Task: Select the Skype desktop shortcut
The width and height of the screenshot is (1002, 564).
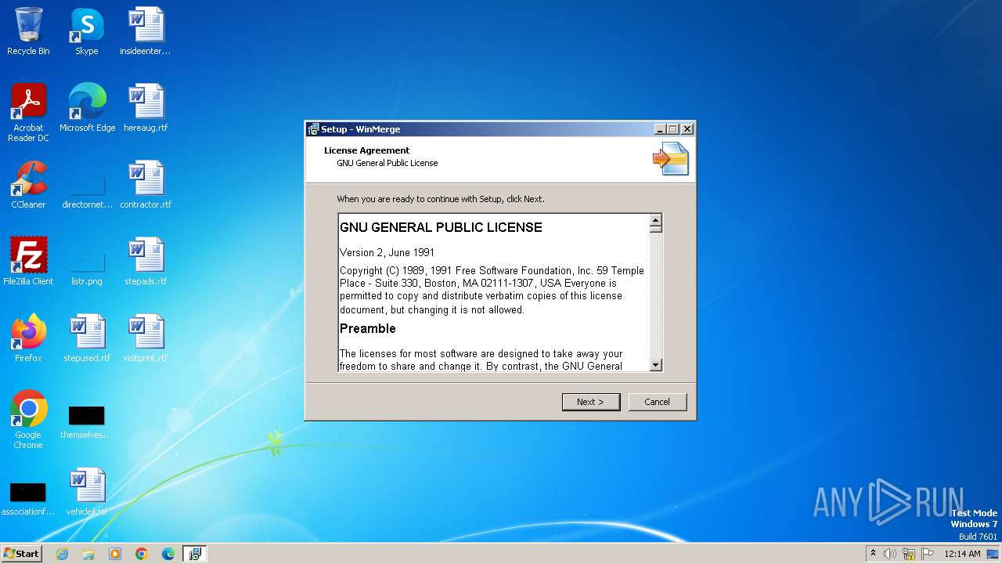Action: [x=86, y=31]
